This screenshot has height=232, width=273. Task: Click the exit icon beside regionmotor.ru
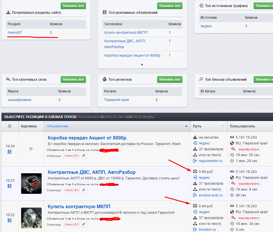[195, 161]
